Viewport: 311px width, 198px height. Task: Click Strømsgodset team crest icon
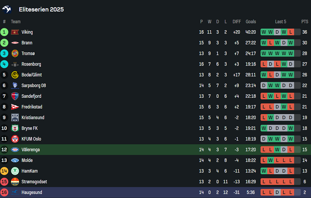tap(15, 182)
